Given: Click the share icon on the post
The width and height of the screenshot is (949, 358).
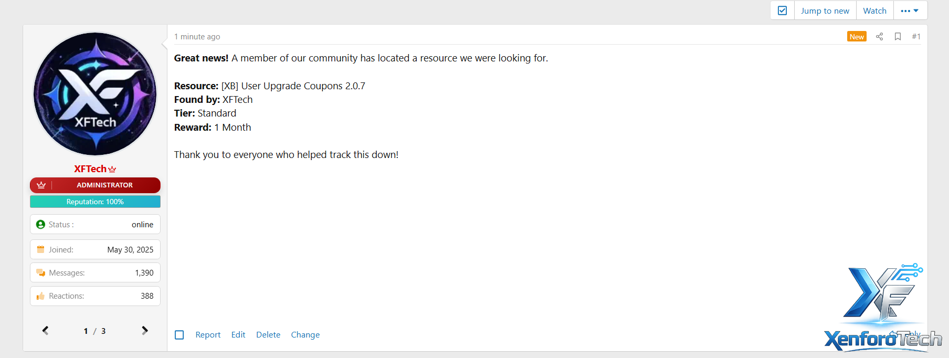Looking at the screenshot, I should [x=880, y=37].
